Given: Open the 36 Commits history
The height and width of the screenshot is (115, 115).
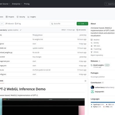Looking at the screenshot, I should coord(81,30).
